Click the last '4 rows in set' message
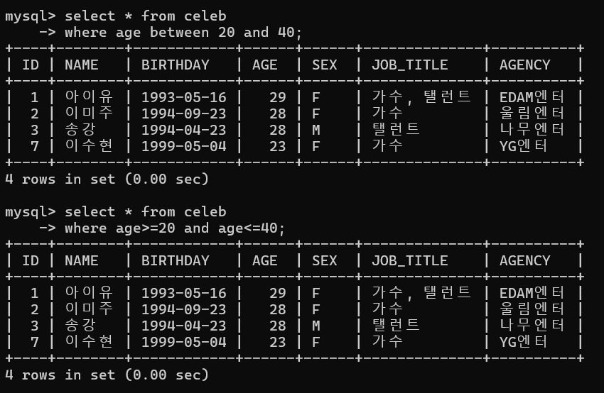Image resolution: width=604 pixels, height=393 pixels. [107, 375]
